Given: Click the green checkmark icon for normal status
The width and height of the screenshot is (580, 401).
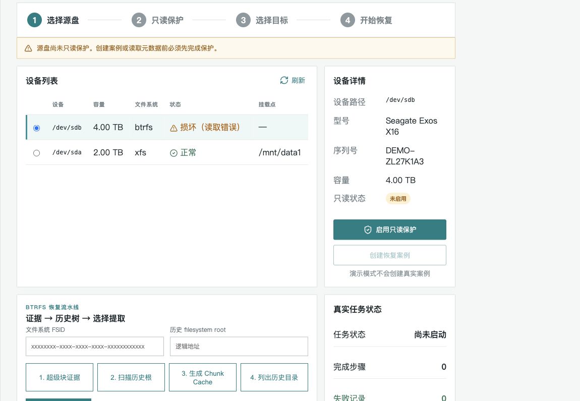Looking at the screenshot, I should click(173, 153).
